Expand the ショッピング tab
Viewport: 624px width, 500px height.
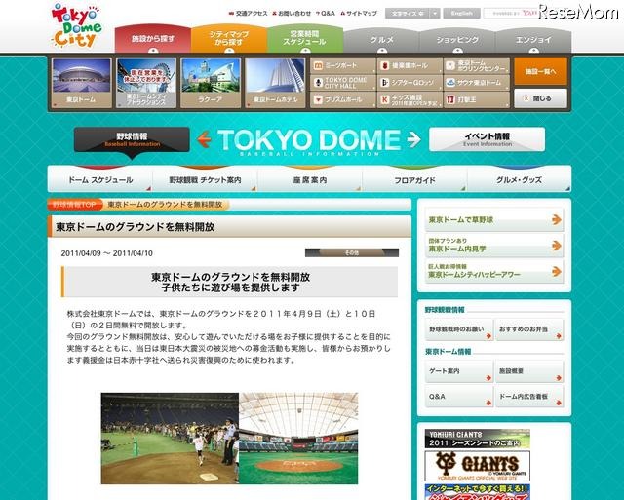tap(457, 40)
